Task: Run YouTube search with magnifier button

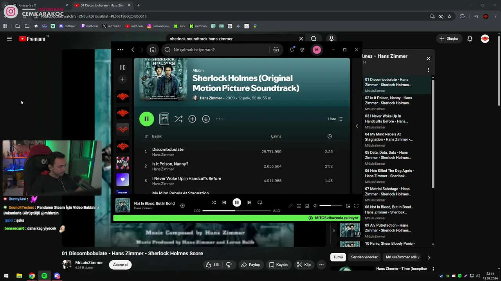Action: (x=314, y=39)
